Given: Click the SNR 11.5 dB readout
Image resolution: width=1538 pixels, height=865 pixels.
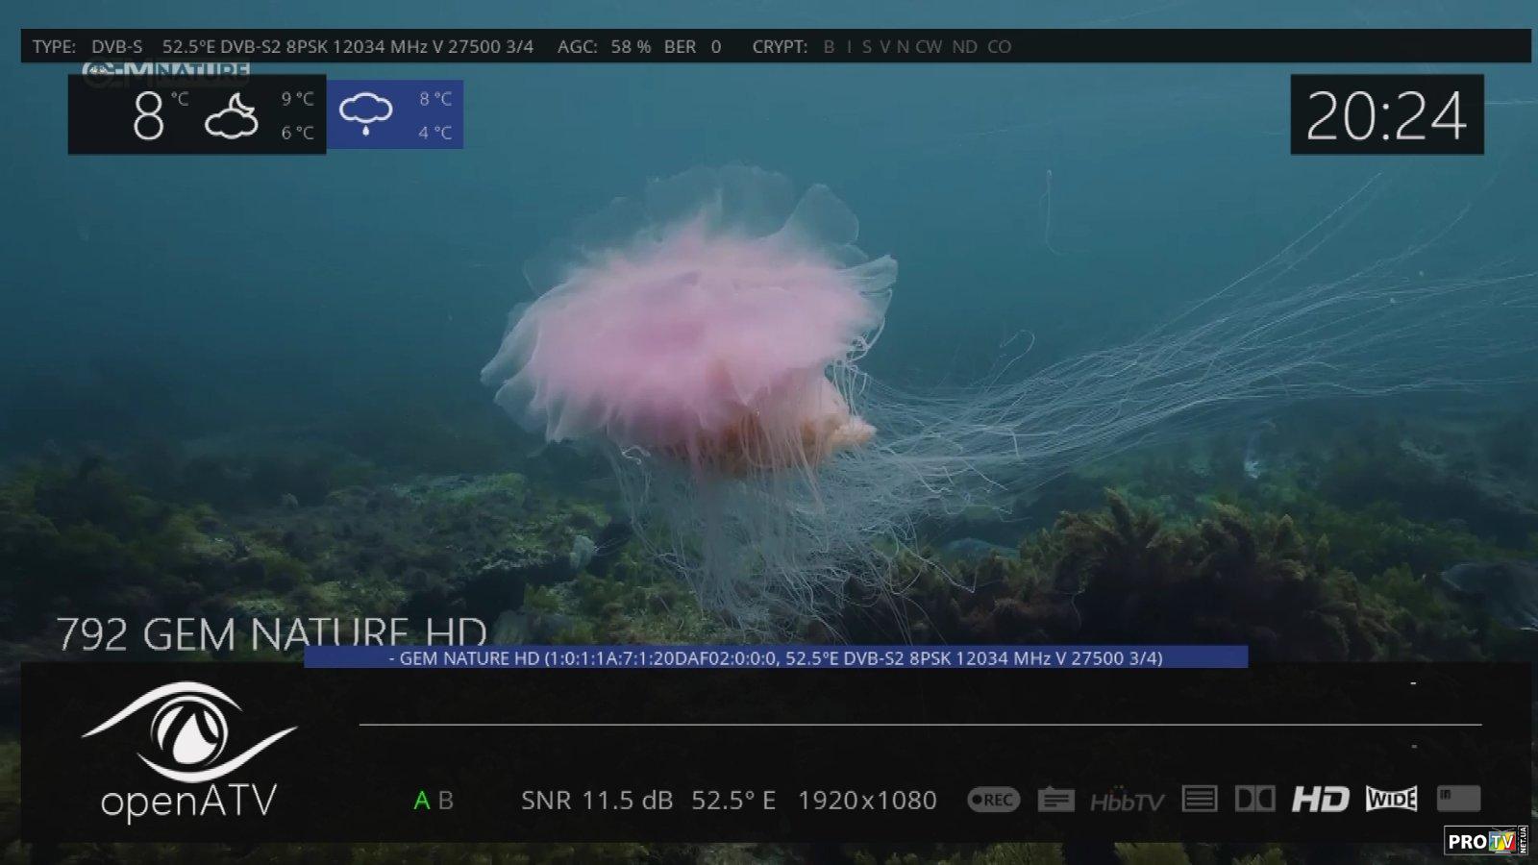Looking at the screenshot, I should coord(596,801).
